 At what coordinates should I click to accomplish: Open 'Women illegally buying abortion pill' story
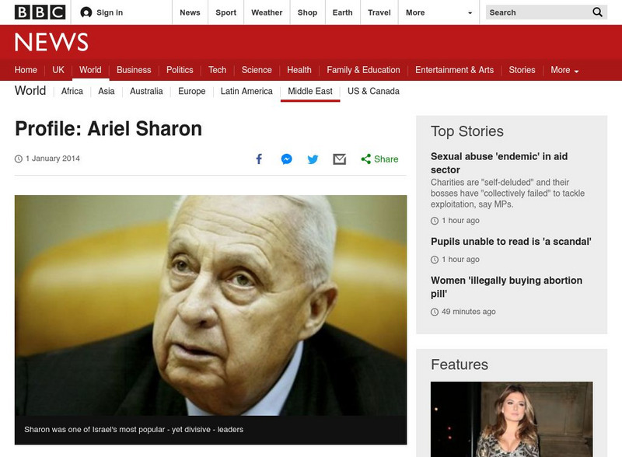(x=507, y=287)
